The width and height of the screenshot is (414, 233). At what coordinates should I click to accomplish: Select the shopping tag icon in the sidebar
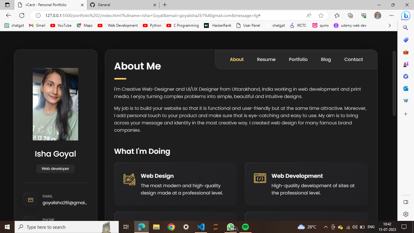(x=406, y=40)
